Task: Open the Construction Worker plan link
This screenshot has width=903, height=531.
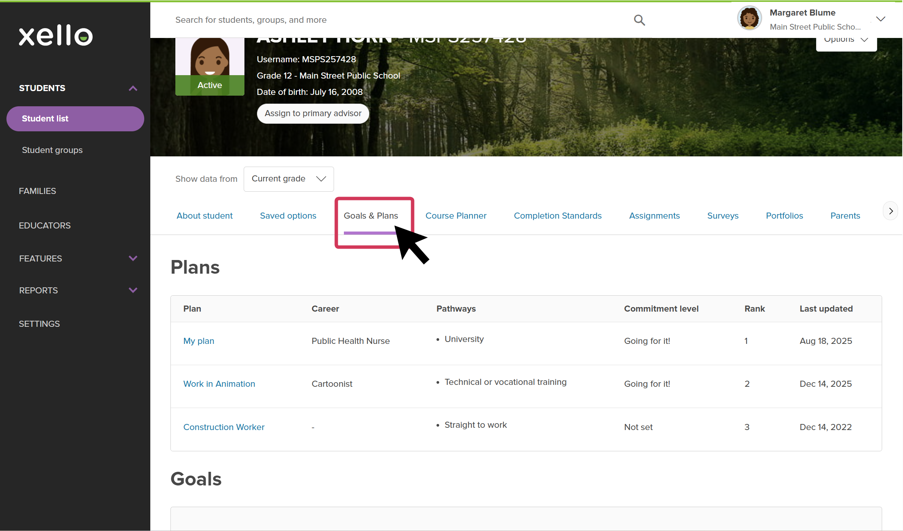Action: 224,427
